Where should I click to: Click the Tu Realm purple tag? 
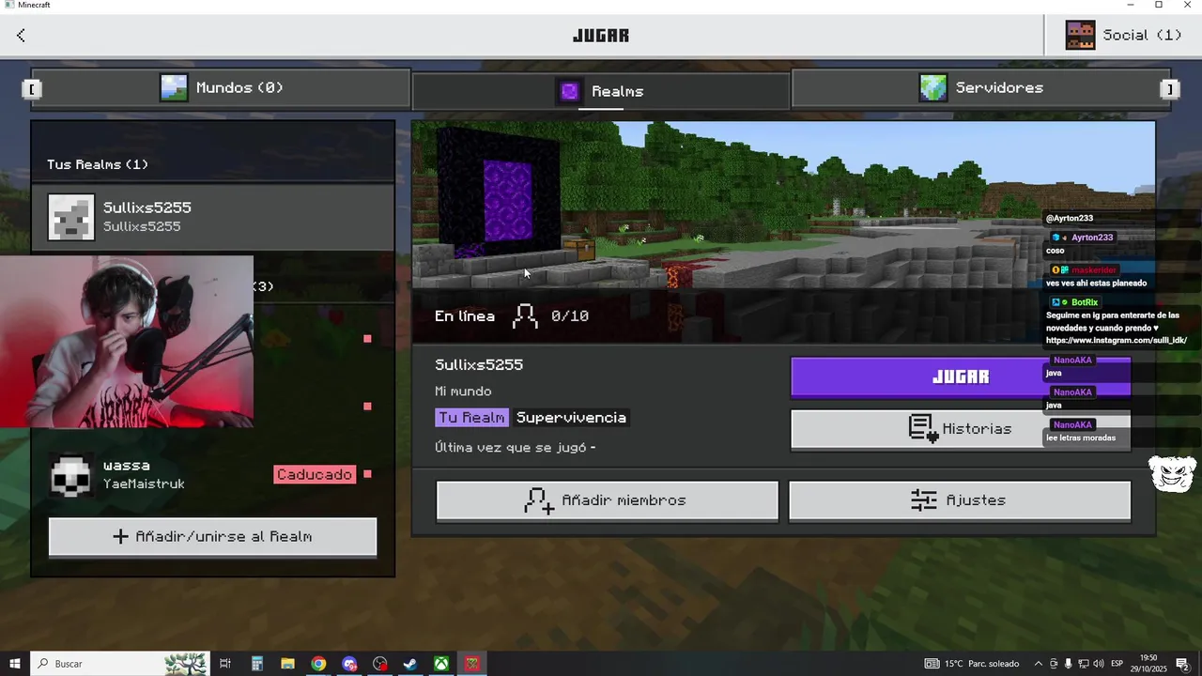click(x=471, y=418)
